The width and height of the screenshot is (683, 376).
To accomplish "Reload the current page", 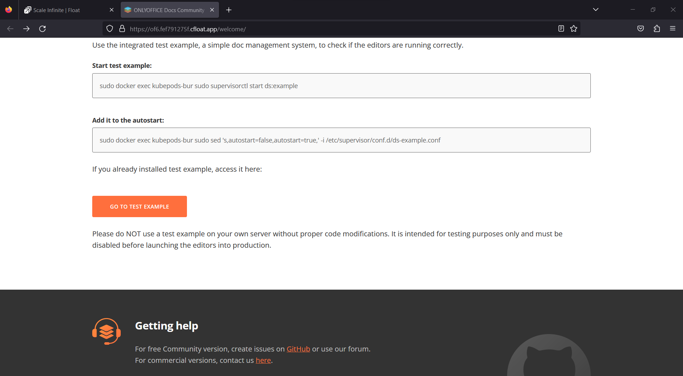I will (42, 29).
